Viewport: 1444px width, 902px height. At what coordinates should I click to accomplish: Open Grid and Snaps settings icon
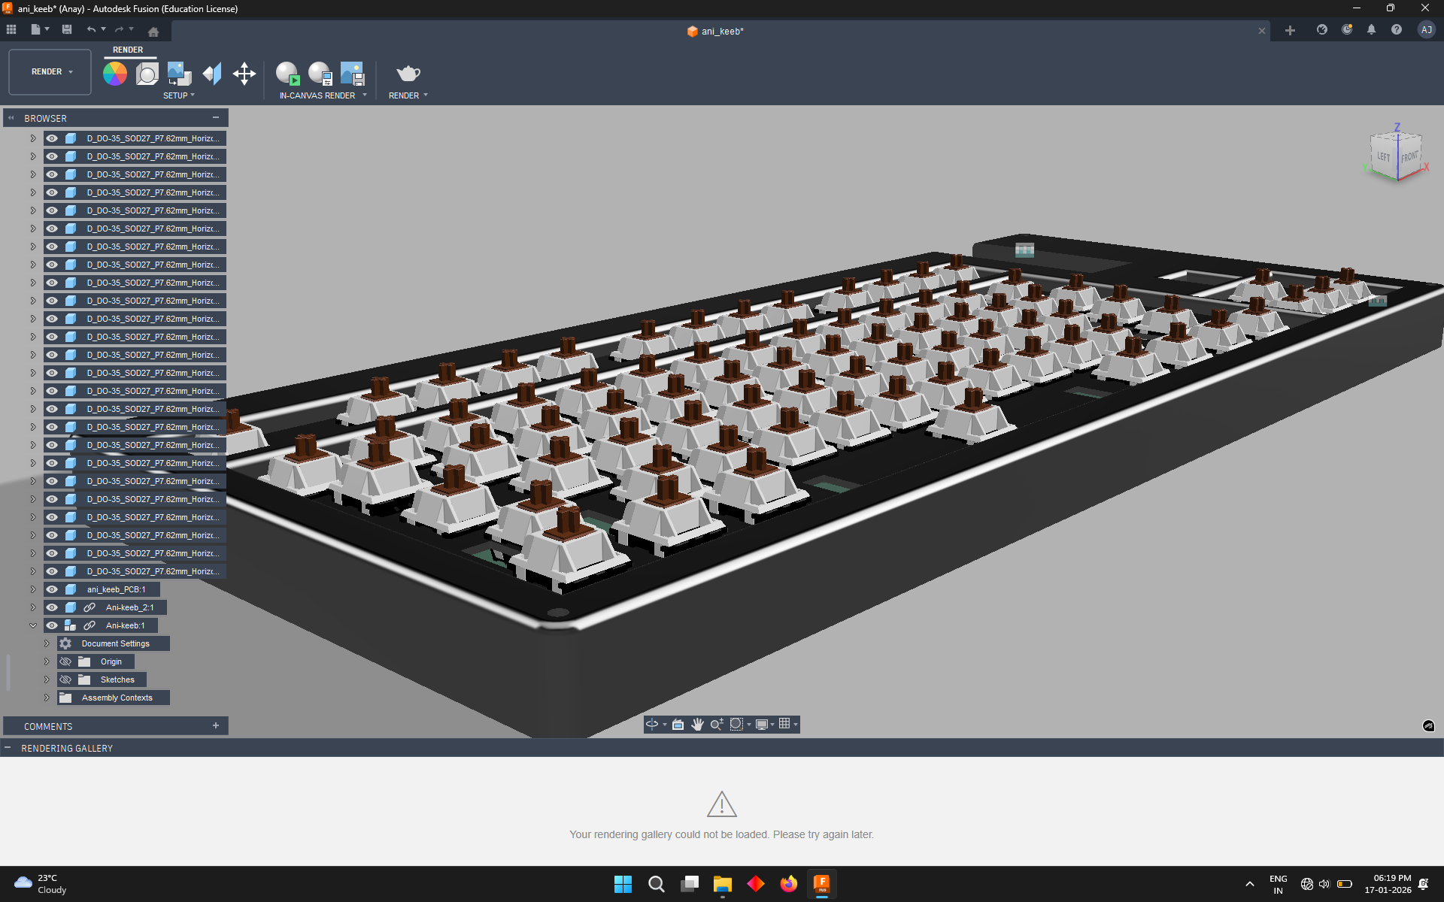(784, 724)
